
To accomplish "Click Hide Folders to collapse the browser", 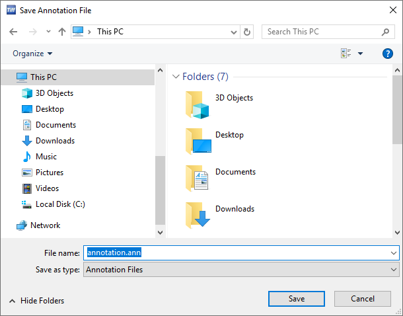I will (37, 301).
